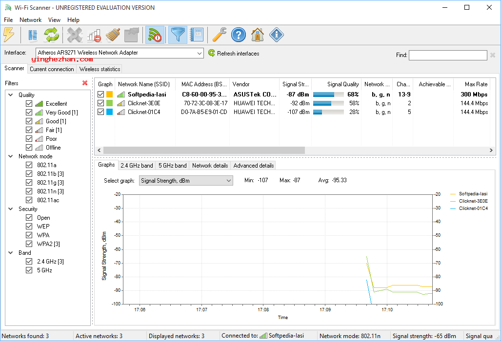The height and width of the screenshot is (341, 501).
Task: Click the green color swatch for Clicknet-3E0E
Action: 110,103
